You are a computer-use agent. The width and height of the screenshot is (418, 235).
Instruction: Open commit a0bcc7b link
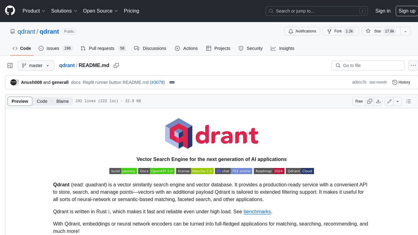tap(359, 82)
